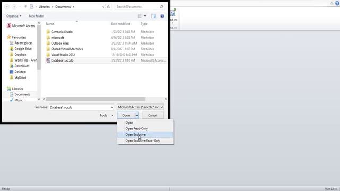340x191 pixels.
Task: Click the search magnifier icon
Action: tap(161, 7)
